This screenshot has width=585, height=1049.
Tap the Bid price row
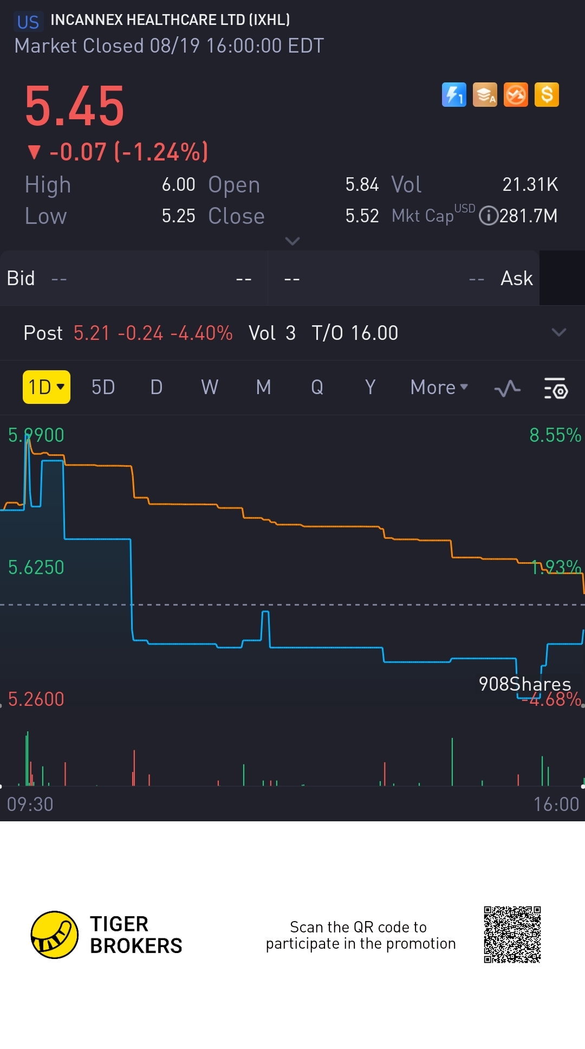coord(133,278)
